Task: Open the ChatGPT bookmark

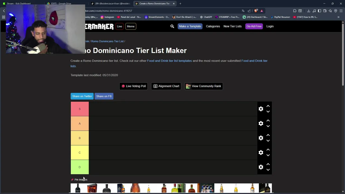Action: pos(206,17)
